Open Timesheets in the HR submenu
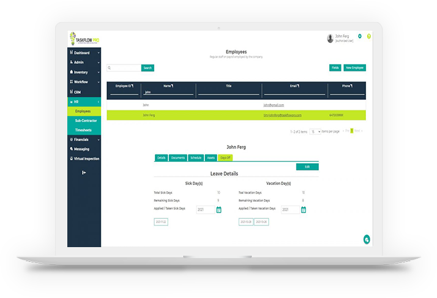Screen dimensions: 437x298 pos(84,130)
